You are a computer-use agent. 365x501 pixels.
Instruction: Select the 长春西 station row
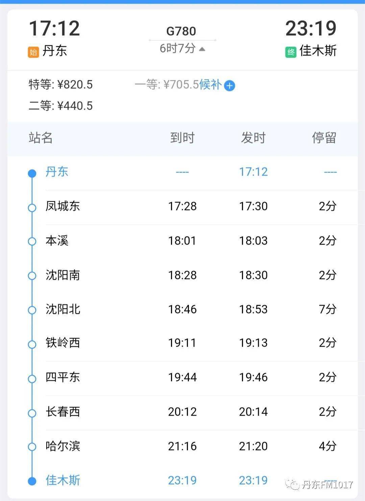click(x=182, y=412)
